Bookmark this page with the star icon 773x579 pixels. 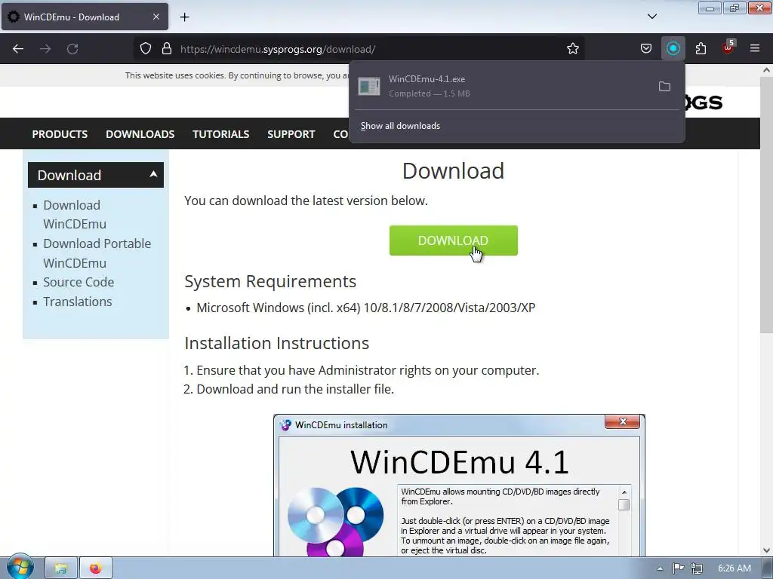pos(572,49)
